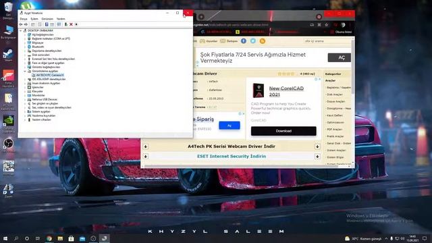The height and width of the screenshot is (243, 432).
Task: Click the A4Tech PK Serisi Webcam Driver İndir link
Action: pos(232,146)
